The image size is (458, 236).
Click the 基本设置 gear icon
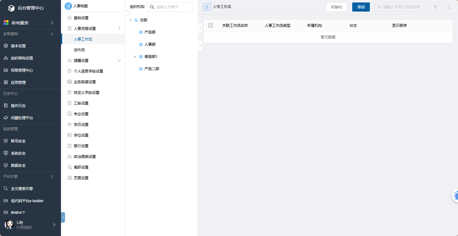[x=5, y=46]
